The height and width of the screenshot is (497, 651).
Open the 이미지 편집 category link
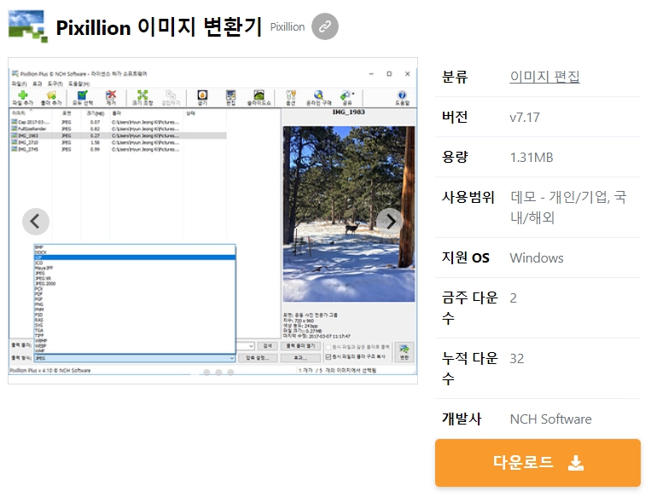544,77
